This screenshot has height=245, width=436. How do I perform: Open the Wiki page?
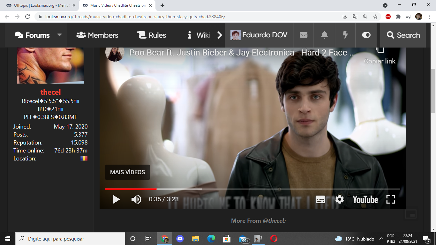[199, 35]
